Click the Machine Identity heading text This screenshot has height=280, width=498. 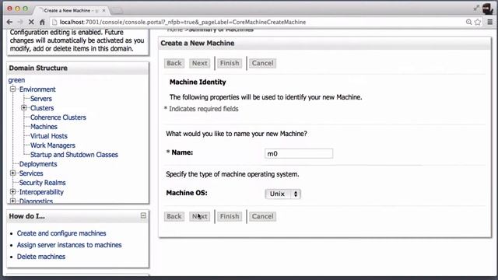click(x=198, y=82)
